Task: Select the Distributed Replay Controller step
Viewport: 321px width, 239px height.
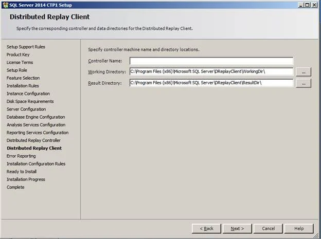Action: click(x=33, y=140)
